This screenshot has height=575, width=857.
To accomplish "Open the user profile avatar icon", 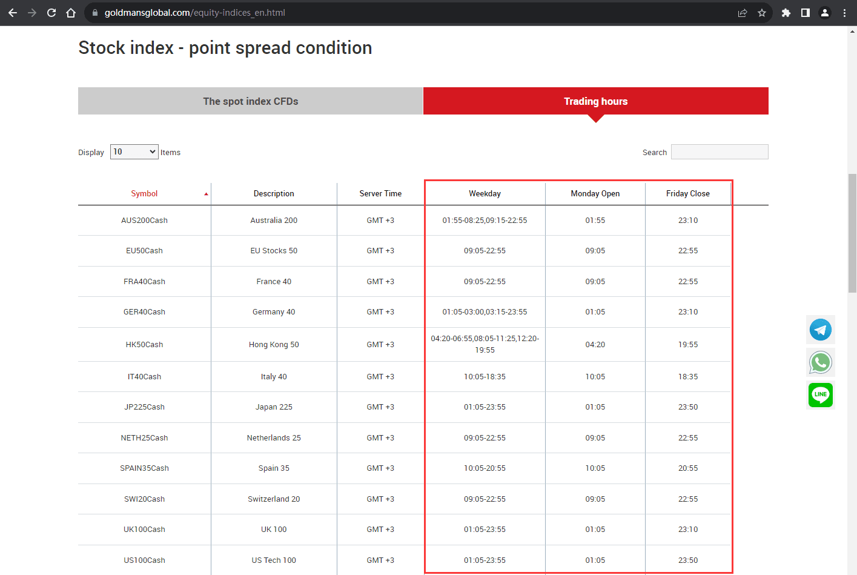I will coord(825,13).
